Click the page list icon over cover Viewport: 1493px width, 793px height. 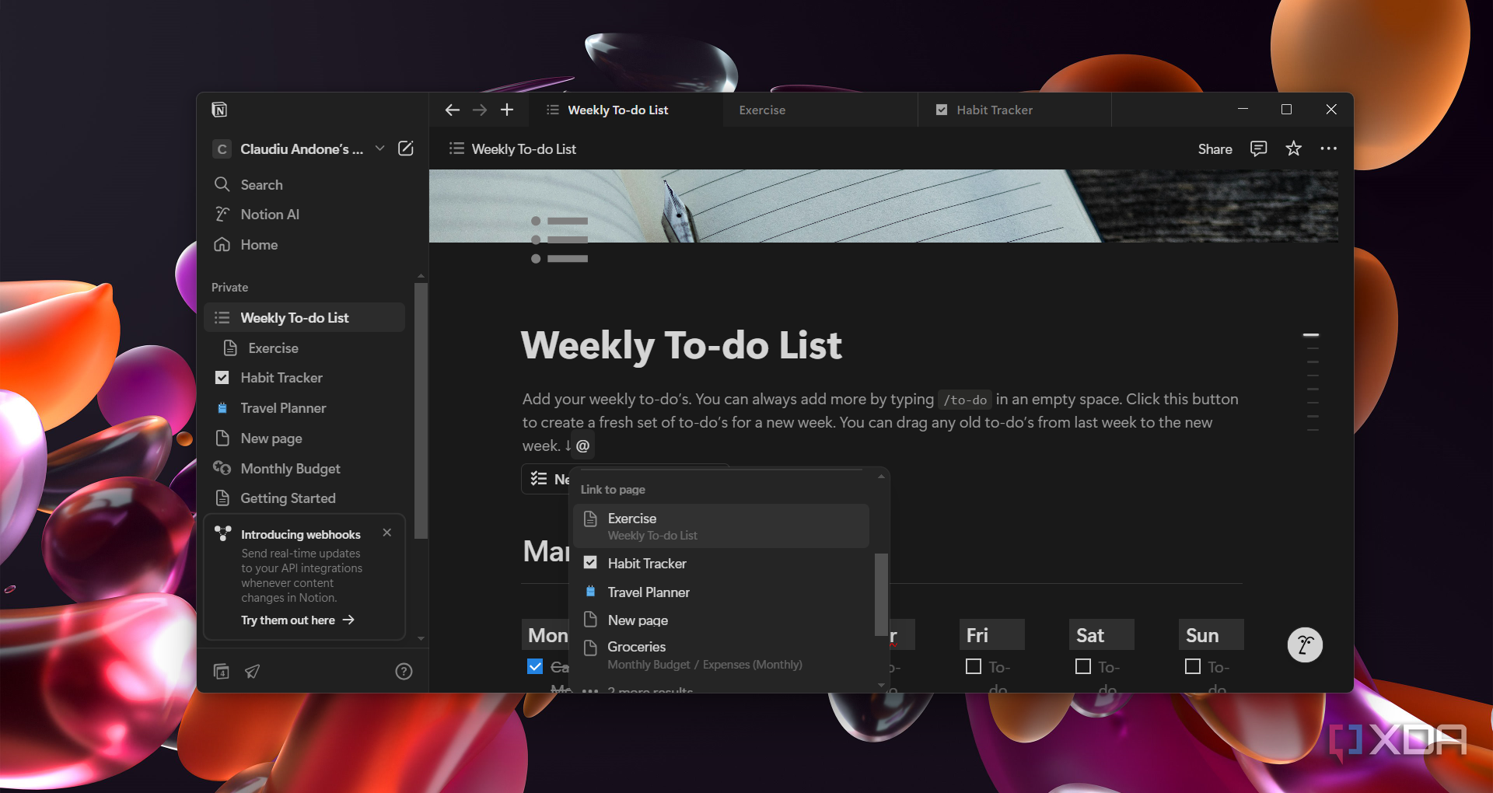point(559,239)
